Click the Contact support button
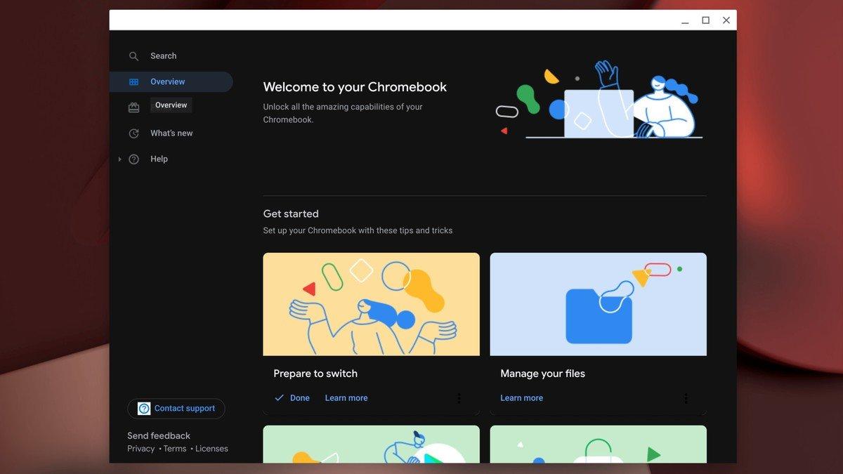 176,408
